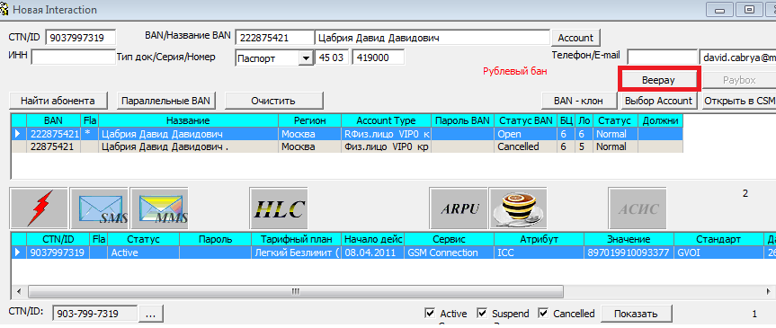Click the Account button

pyautogui.click(x=575, y=38)
